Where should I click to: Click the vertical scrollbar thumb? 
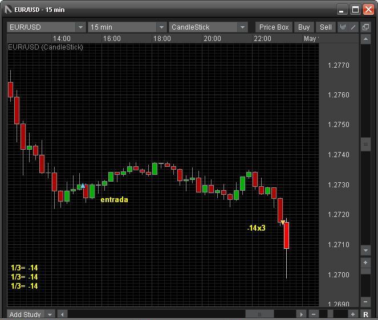366,145
